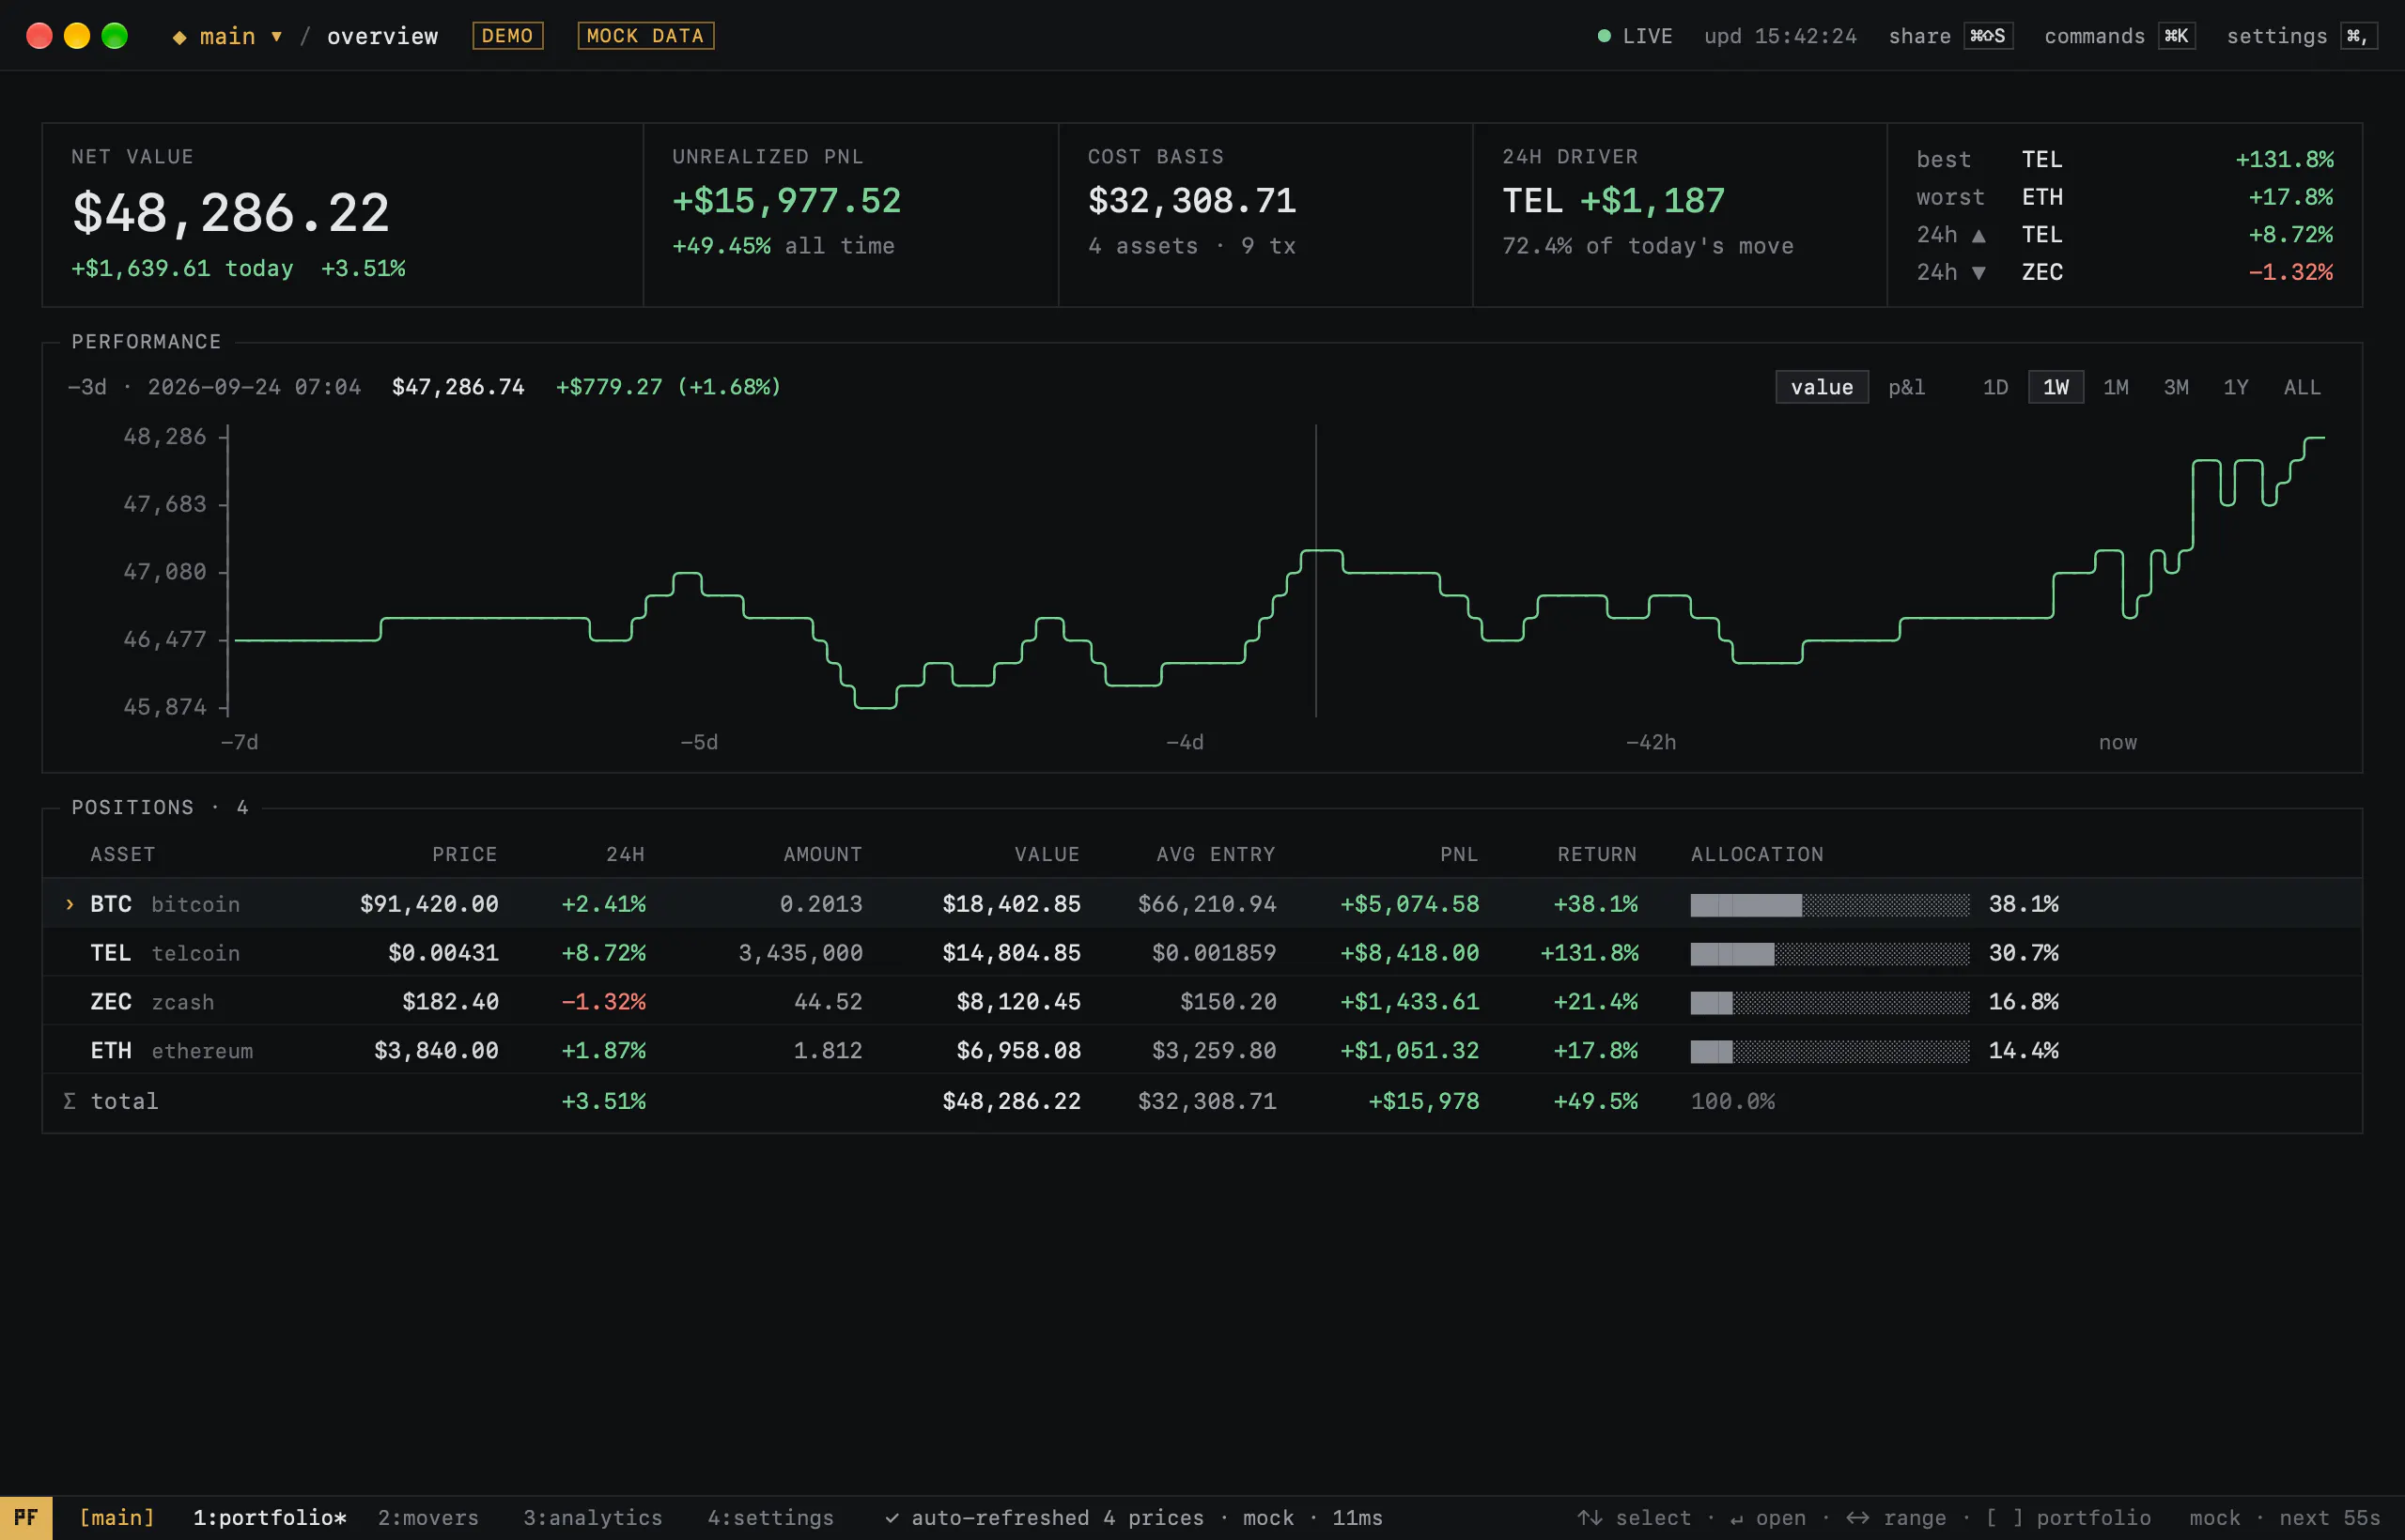Open the main portfolio dropdown
2405x1540 pixels.
(x=227, y=36)
